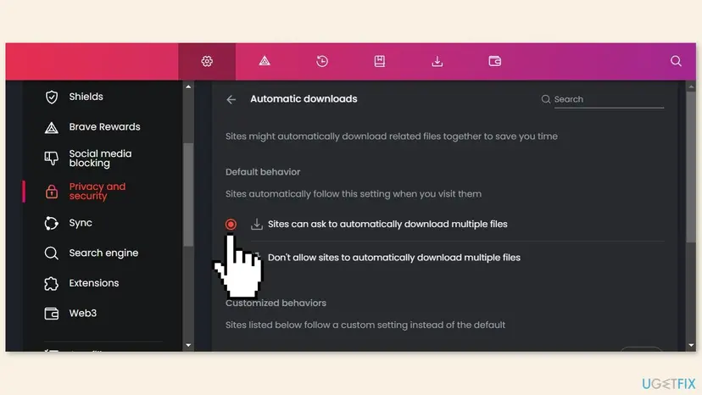Open History clock icon in top bar
The image size is (702, 395).
[322, 61]
